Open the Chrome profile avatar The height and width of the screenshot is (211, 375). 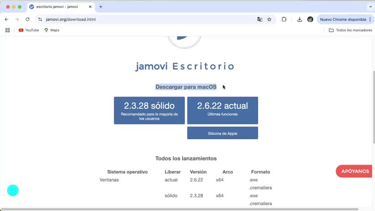pyautogui.click(x=310, y=20)
